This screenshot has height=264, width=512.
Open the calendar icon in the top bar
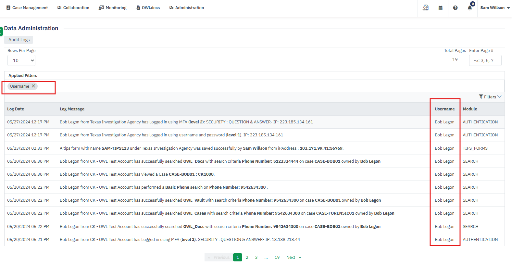(x=440, y=8)
